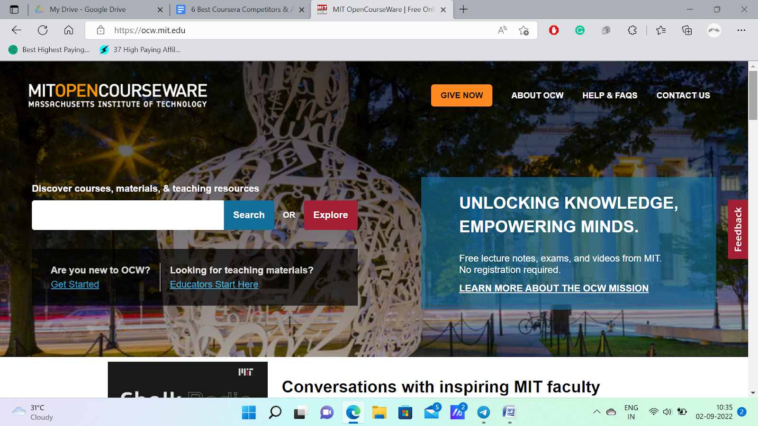
Task: Close the 6 Best Coursera Competitors tab
Action: (x=302, y=9)
